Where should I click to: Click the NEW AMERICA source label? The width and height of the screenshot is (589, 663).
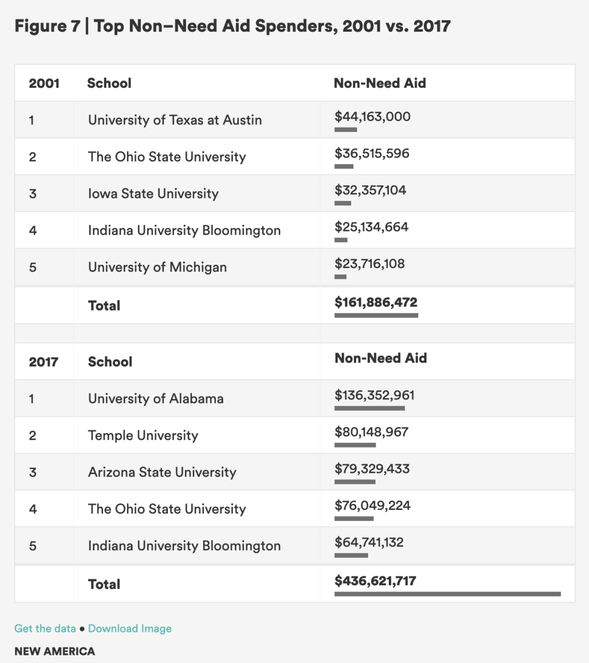coord(55,652)
